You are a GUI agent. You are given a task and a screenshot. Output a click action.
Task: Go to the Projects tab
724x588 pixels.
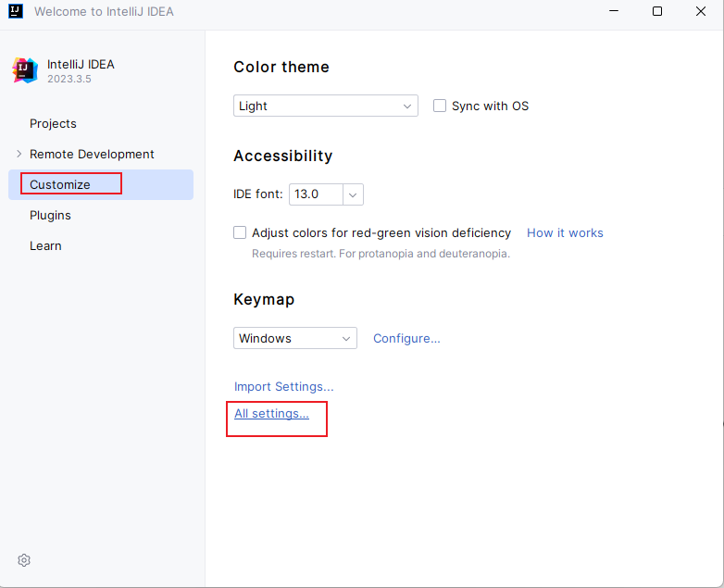click(x=53, y=124)
